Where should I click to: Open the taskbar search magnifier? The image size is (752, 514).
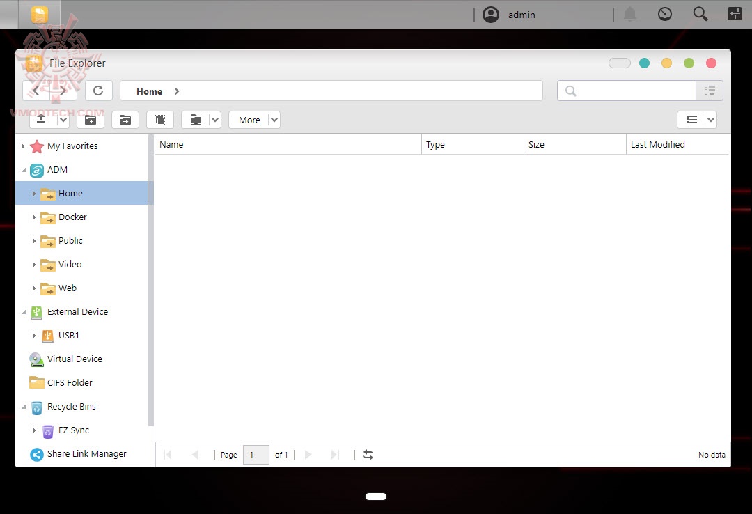tap(700, 14)
